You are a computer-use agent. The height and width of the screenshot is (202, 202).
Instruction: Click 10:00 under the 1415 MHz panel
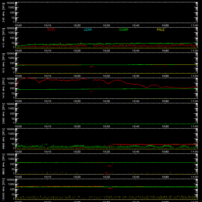18,101
